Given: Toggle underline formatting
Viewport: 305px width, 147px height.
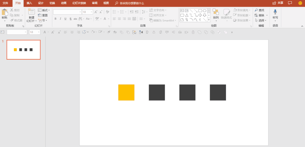Looking at the screenshot, I should point(65,19).
